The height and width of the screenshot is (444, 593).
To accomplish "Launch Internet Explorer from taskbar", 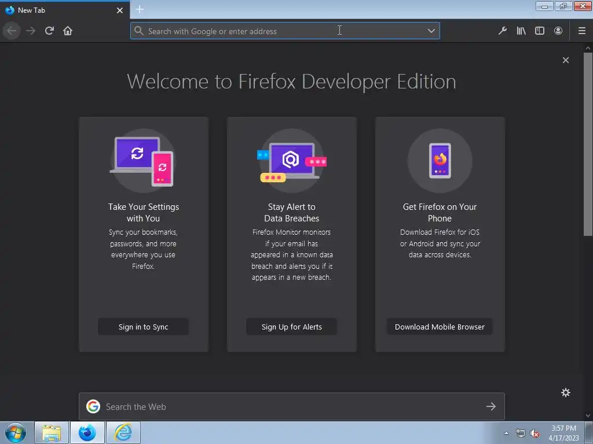I will pos(123,432).
